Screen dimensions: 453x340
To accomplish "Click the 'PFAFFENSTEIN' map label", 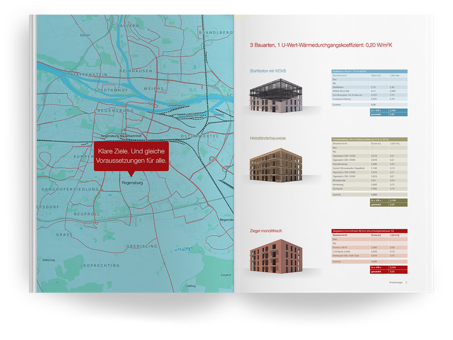I will 89,75.
